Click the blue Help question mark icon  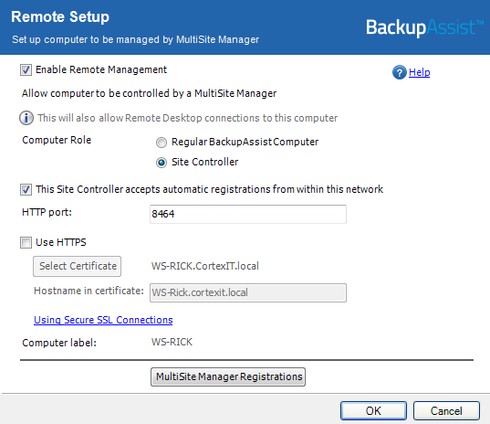(x=399, y=72)
